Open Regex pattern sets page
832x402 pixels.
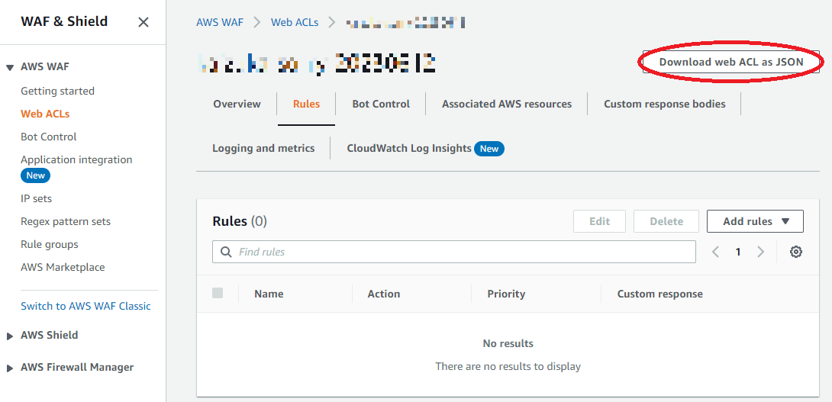coord(66,221)
